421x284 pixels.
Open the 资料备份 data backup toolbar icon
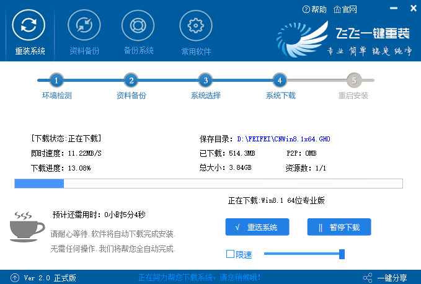point(84,25)
